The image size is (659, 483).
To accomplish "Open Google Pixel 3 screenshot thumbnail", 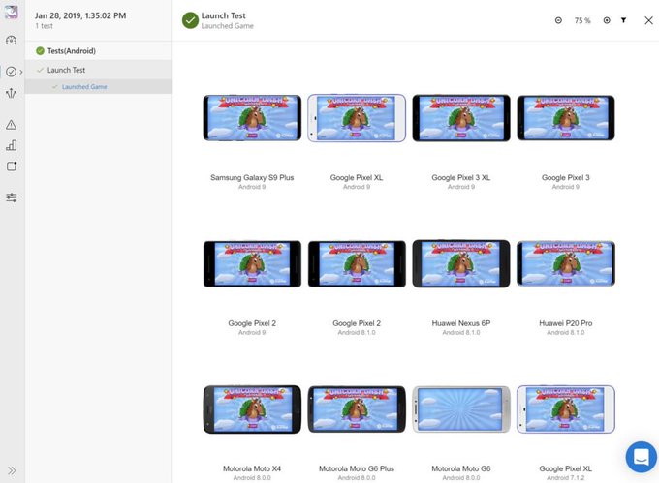I will [566, 118].
